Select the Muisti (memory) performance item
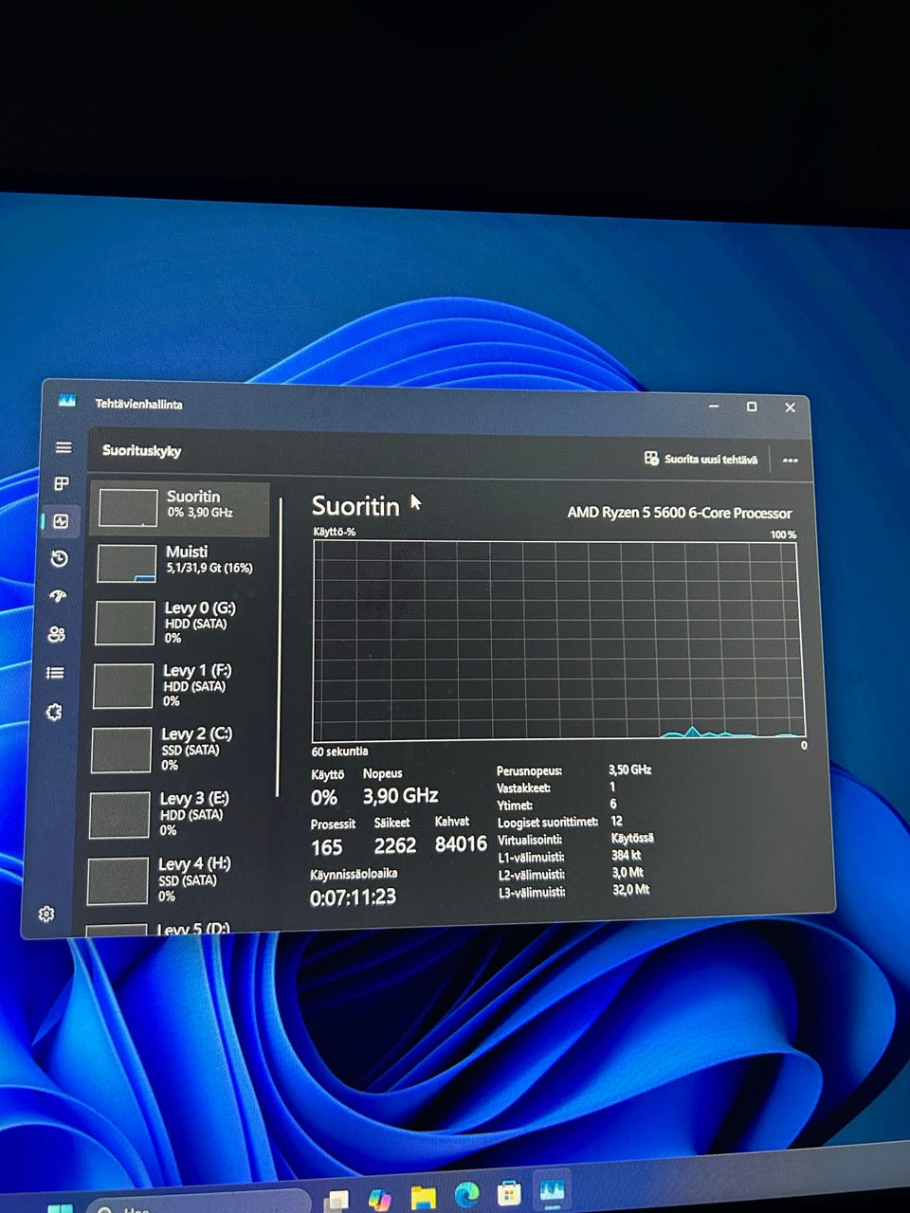The height and width of the screenshot is (1213, 910). click(178, 563)
